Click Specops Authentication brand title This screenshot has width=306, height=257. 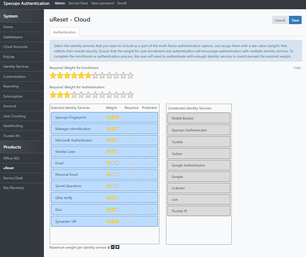click(26, 4)
